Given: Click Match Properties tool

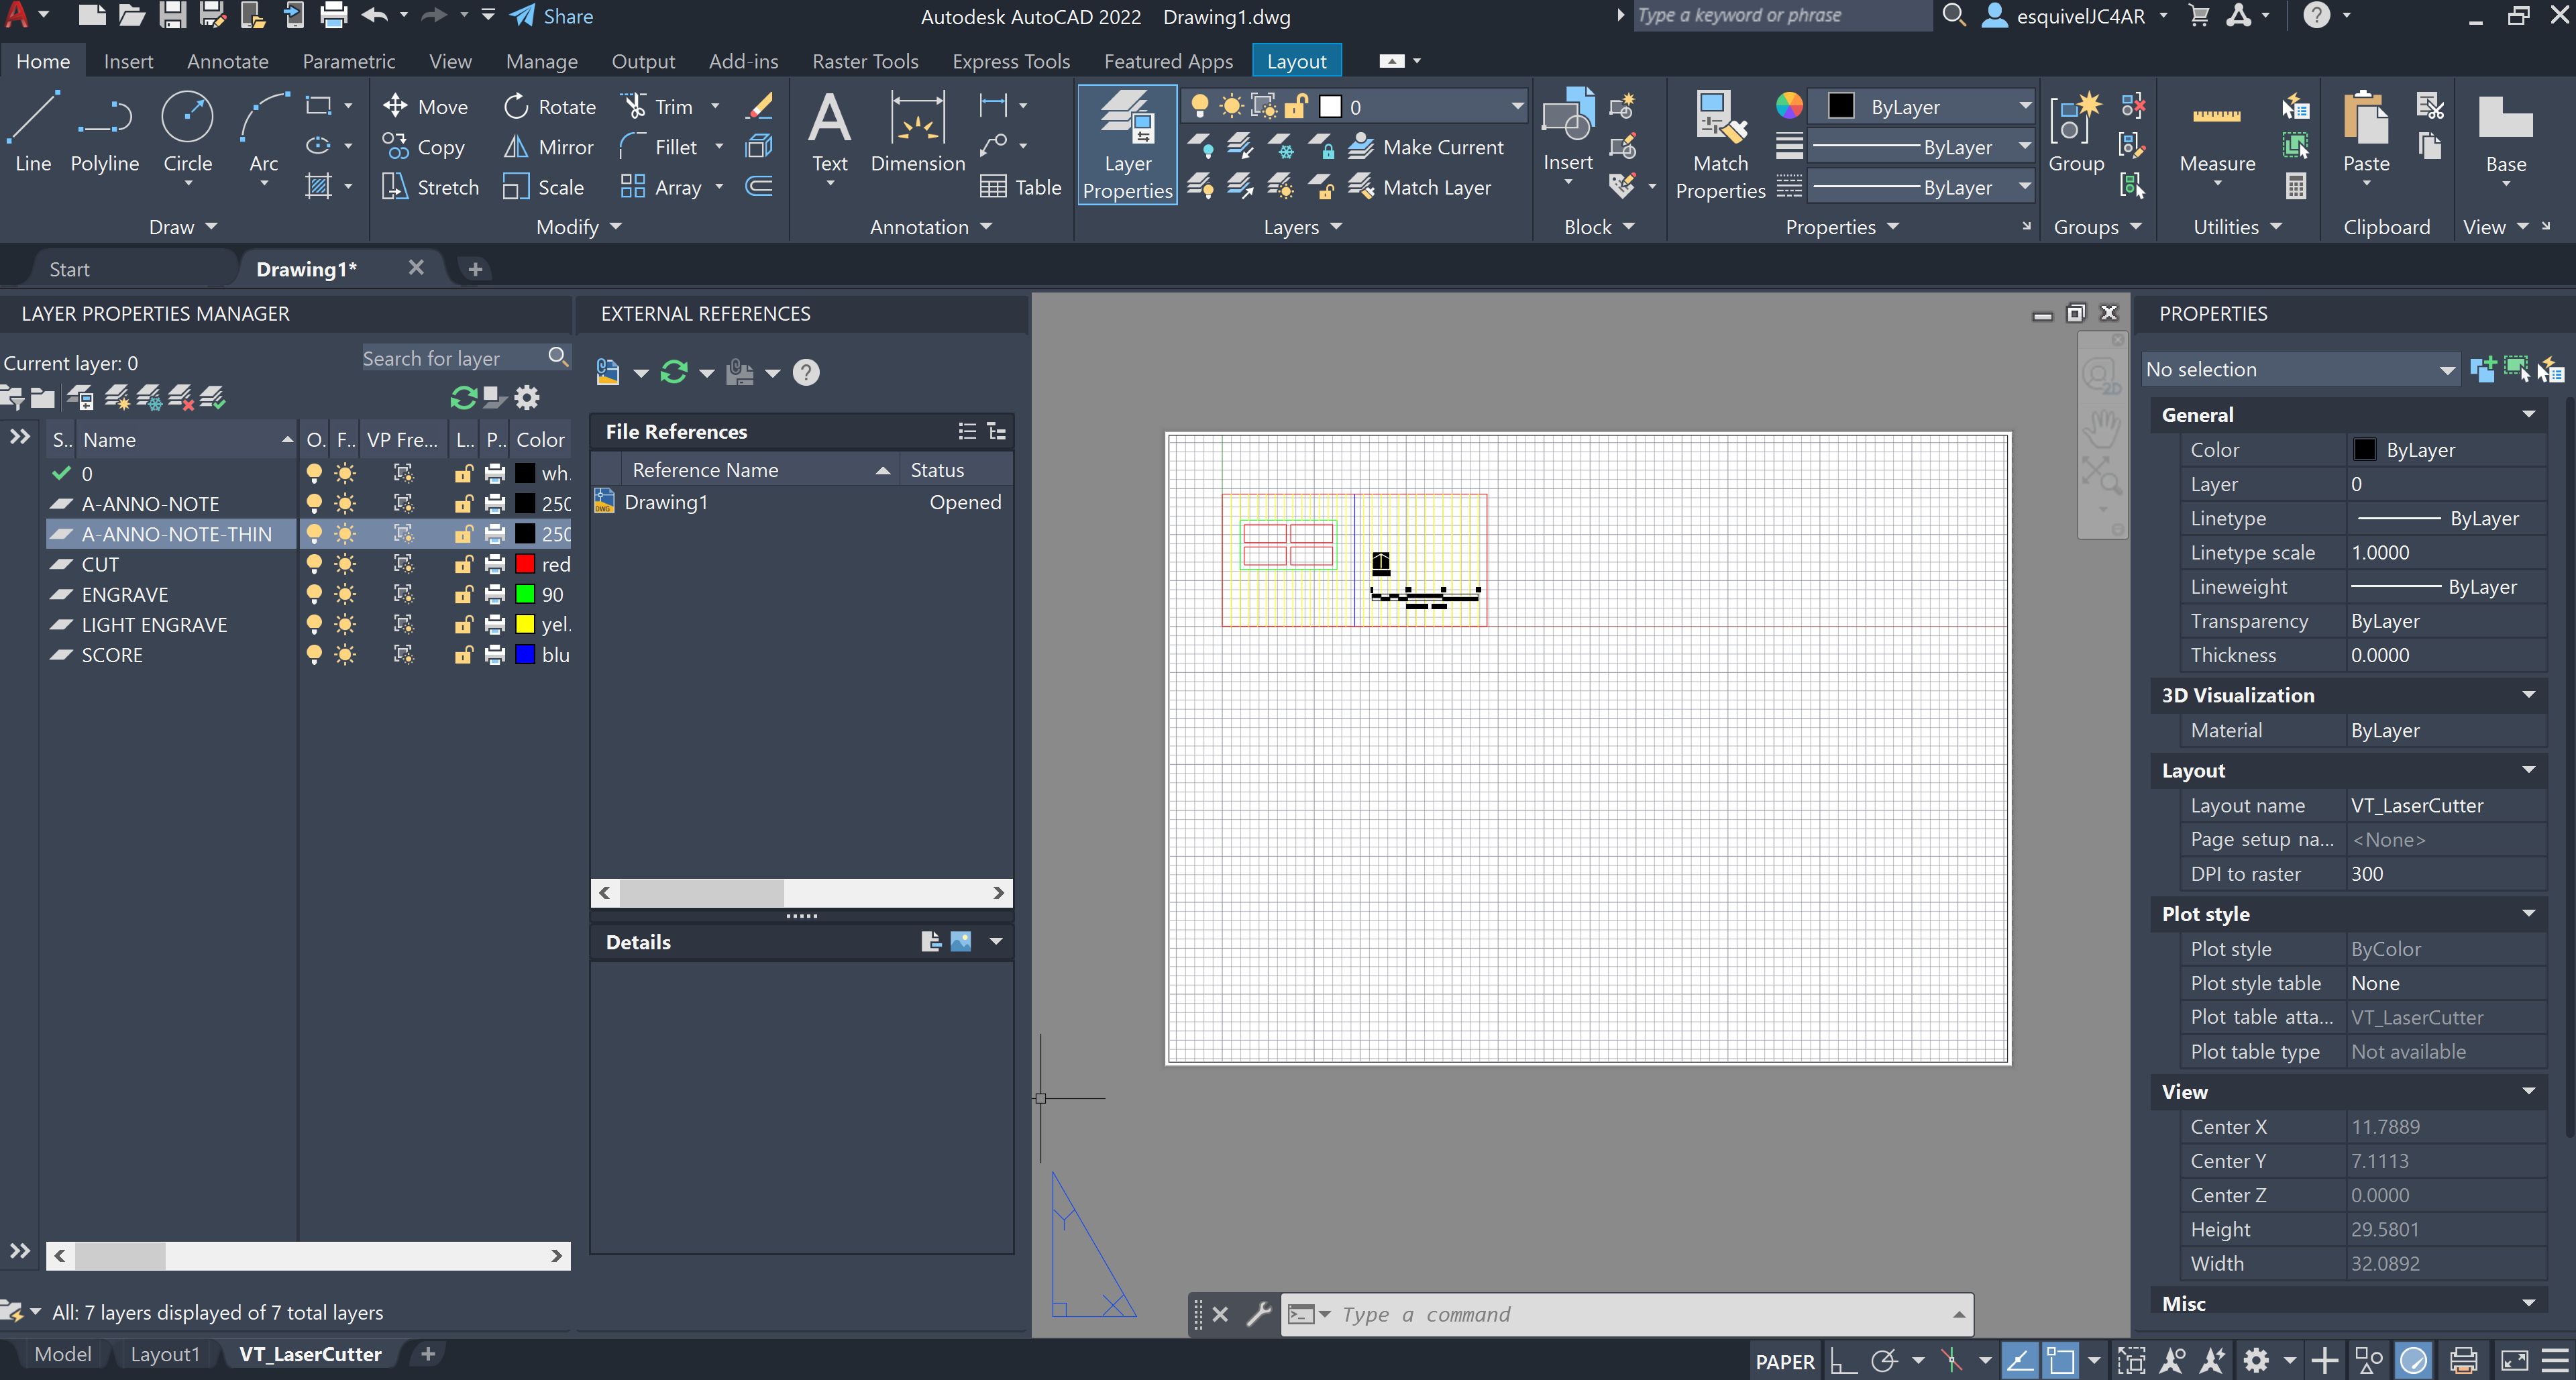Looking at the screenshot, I should click(x=1720, y=145).
